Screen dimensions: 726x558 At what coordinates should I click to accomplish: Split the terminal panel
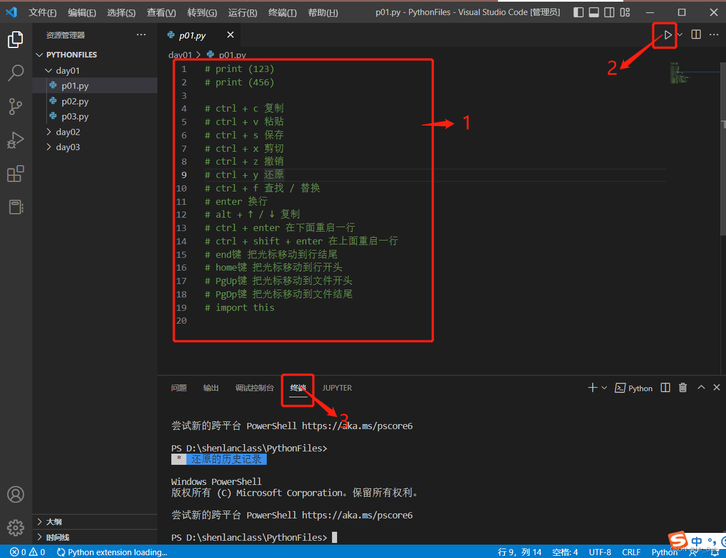click(665, 387)
